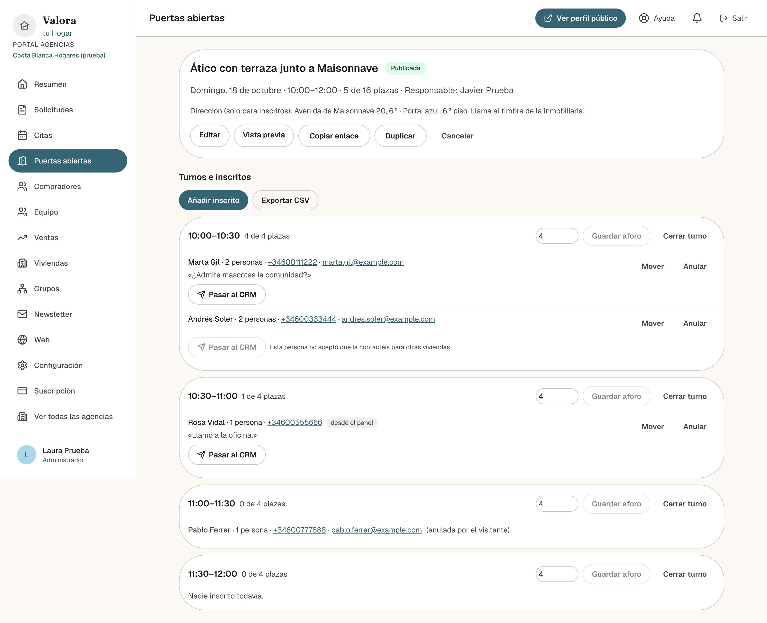Click the Valora house logo icon
This screenshot has height=623, width=767.
pos(25,26)
